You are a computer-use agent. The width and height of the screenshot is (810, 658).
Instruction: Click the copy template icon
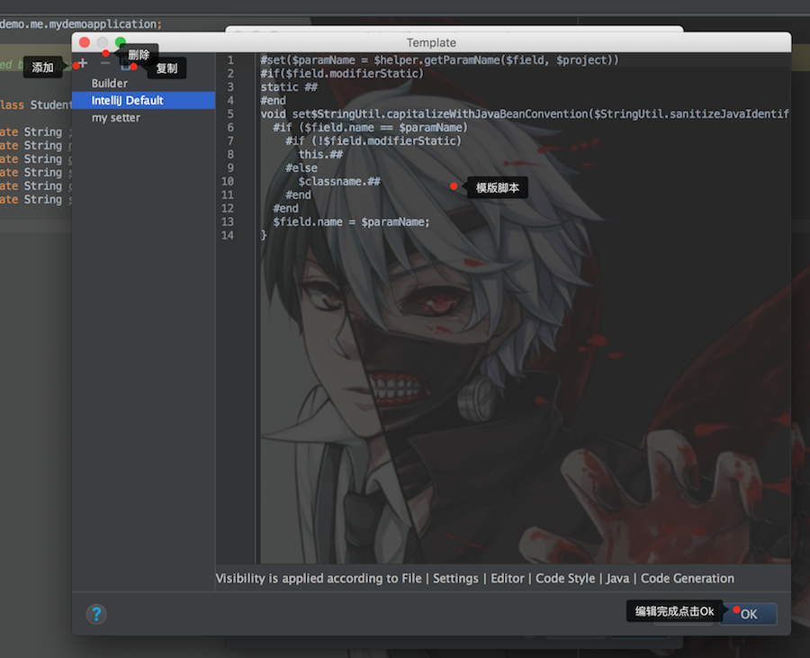coord(125,64)
